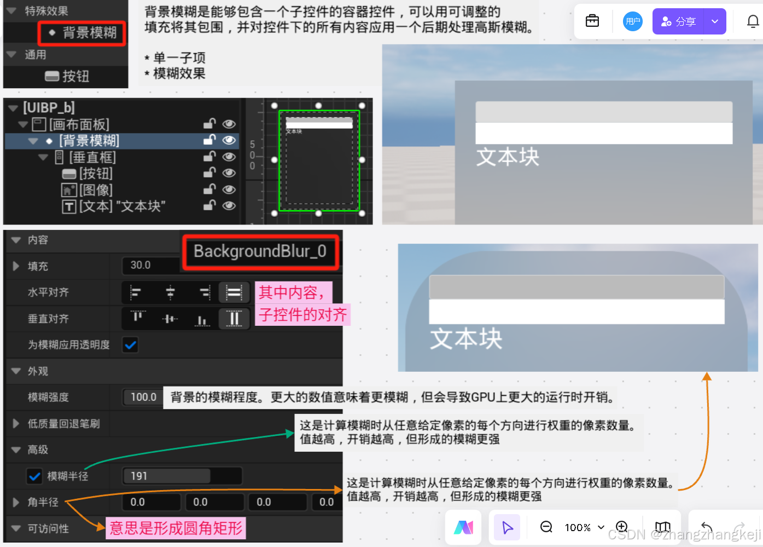Image resolution: width=763 pixels, height=547 pixels.
Task: Open the toolbox icon in the top bar
Action: coord(592,21)
